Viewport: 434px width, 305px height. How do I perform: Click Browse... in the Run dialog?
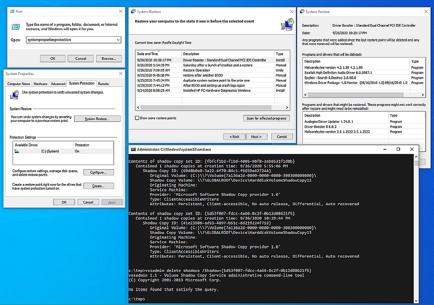pyautogui.click(x=108, y=58)
